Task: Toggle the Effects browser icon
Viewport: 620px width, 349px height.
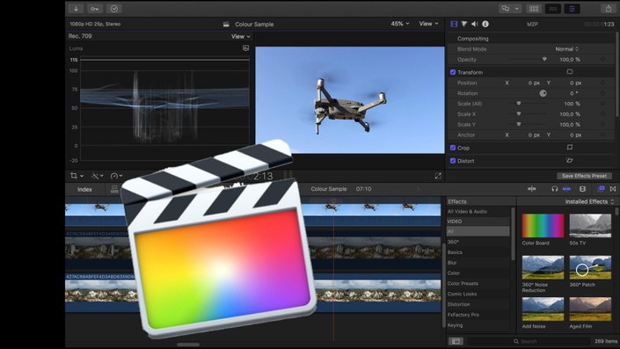Action: (601, 189)
